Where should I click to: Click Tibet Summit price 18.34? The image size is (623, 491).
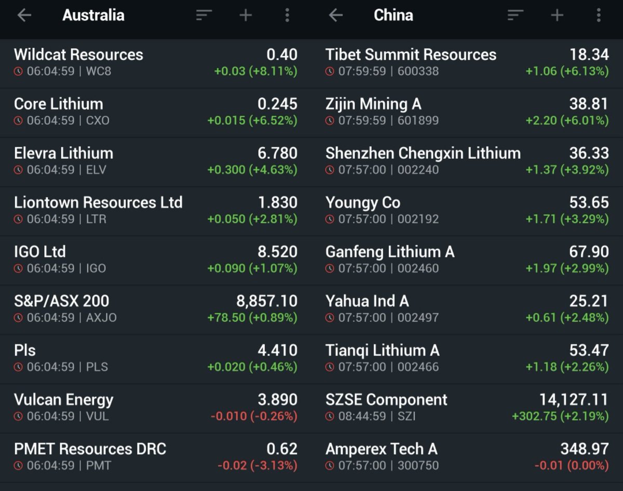click(x=589, y=54)
